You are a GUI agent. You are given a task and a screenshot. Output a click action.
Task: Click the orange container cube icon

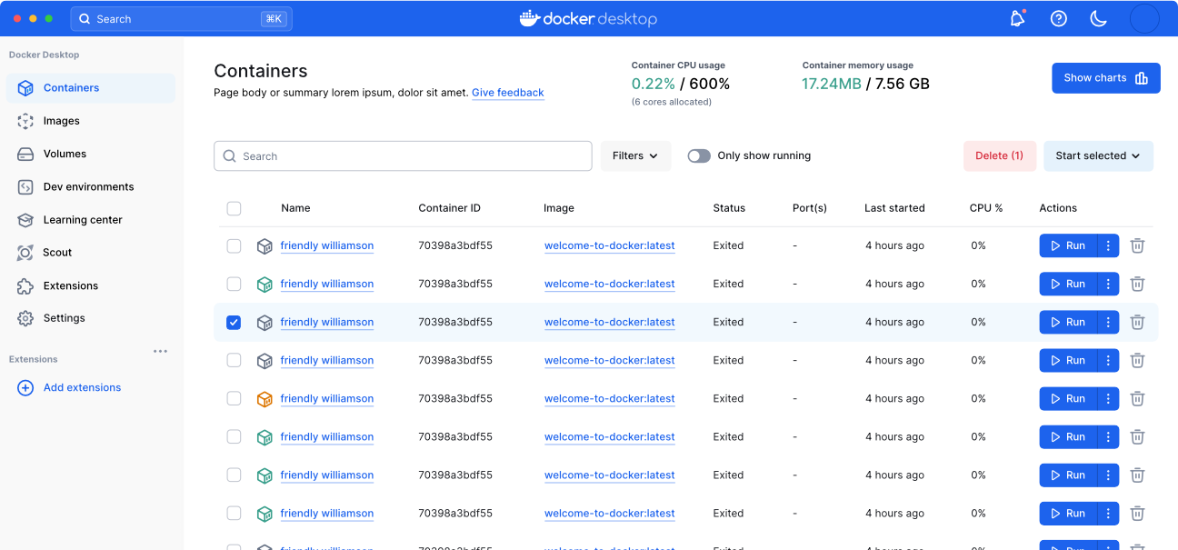click(265, 399)
